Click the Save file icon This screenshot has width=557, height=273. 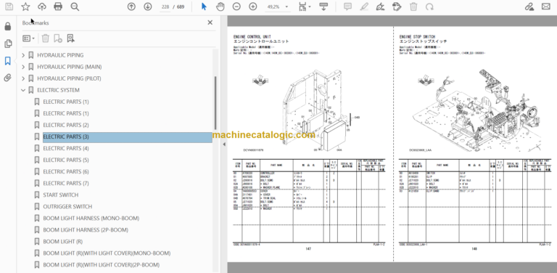[x=9, y=7]
